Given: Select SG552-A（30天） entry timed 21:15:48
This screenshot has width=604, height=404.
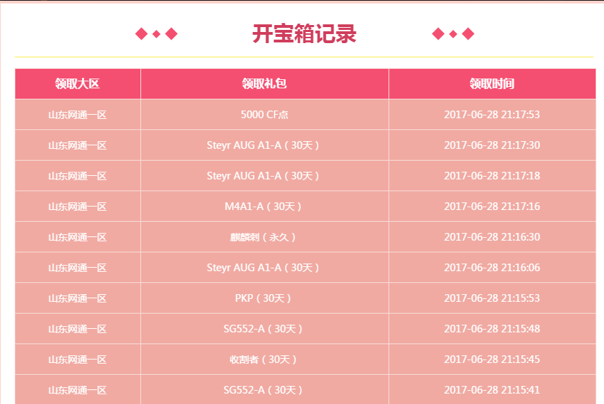Looking at the screenshot, I should click(263, 329).
